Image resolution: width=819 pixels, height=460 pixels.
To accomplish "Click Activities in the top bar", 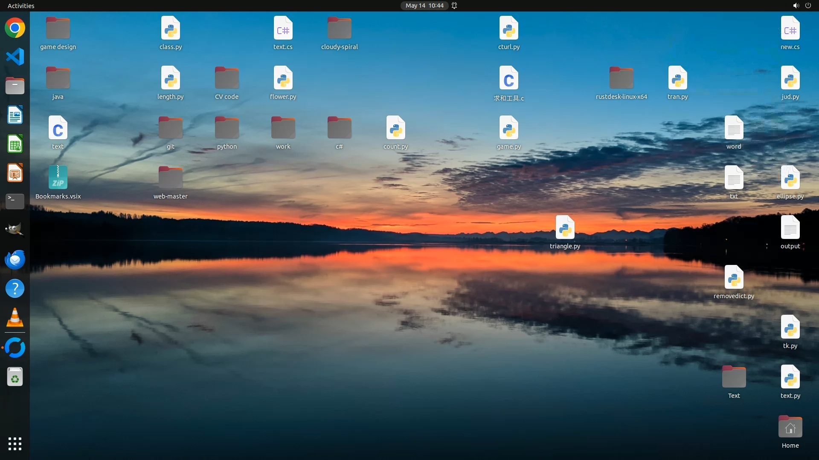I will point(21,6).
